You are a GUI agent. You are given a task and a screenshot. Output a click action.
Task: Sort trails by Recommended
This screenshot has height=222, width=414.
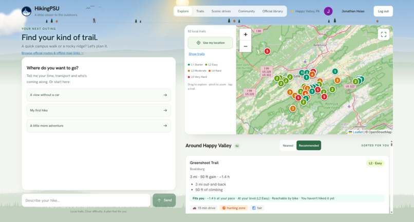point(309,146)
